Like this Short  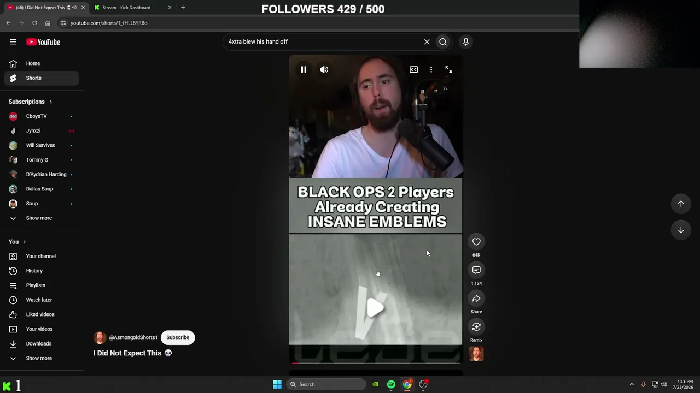click(x=476, y=242)
